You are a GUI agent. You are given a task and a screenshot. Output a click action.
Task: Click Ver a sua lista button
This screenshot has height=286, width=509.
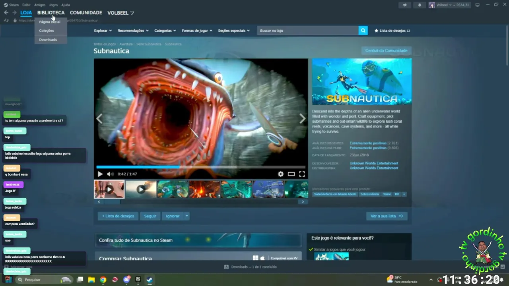(387, 216)
